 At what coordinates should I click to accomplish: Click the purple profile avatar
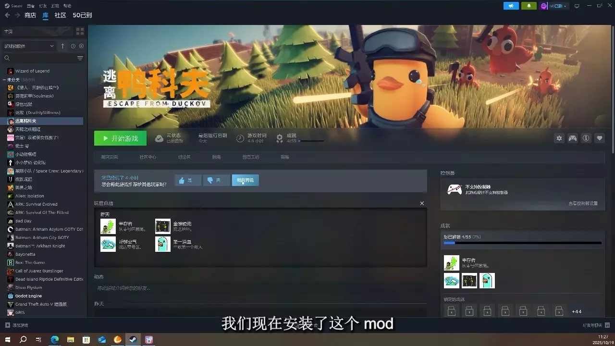[544, 6]
